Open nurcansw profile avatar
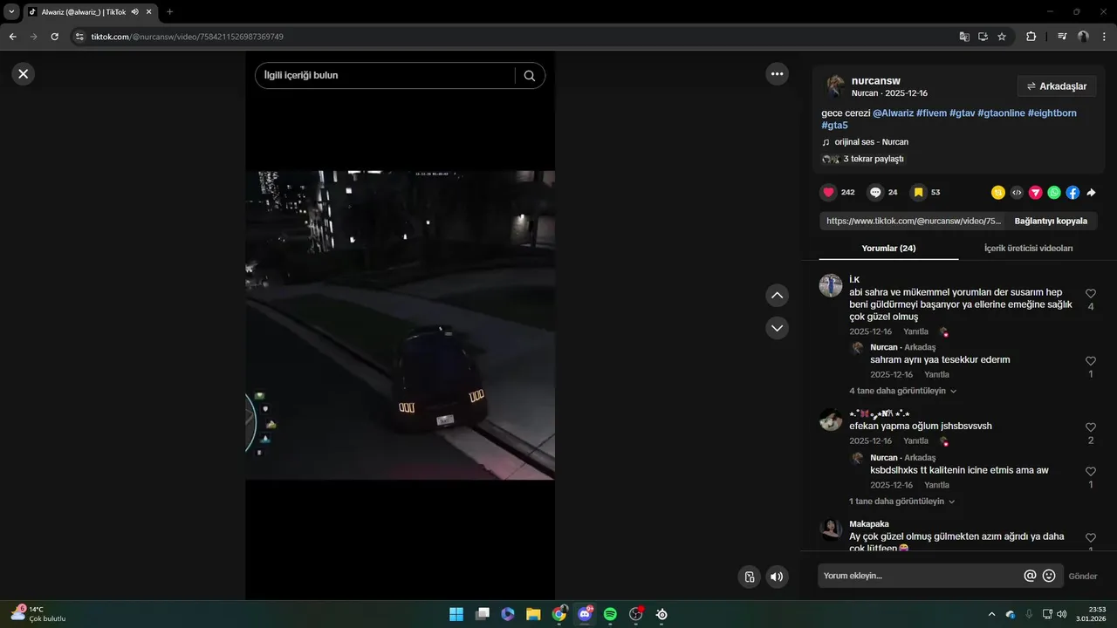The width and height of the screenshot is (1117, 628). (835, 85)
